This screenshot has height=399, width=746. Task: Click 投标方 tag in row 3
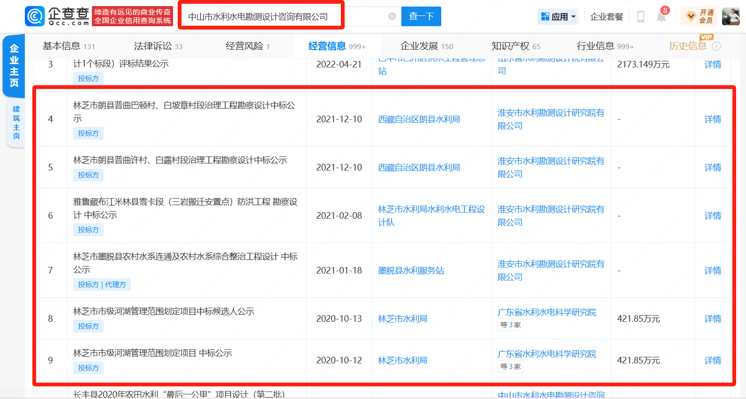point(88,78)
